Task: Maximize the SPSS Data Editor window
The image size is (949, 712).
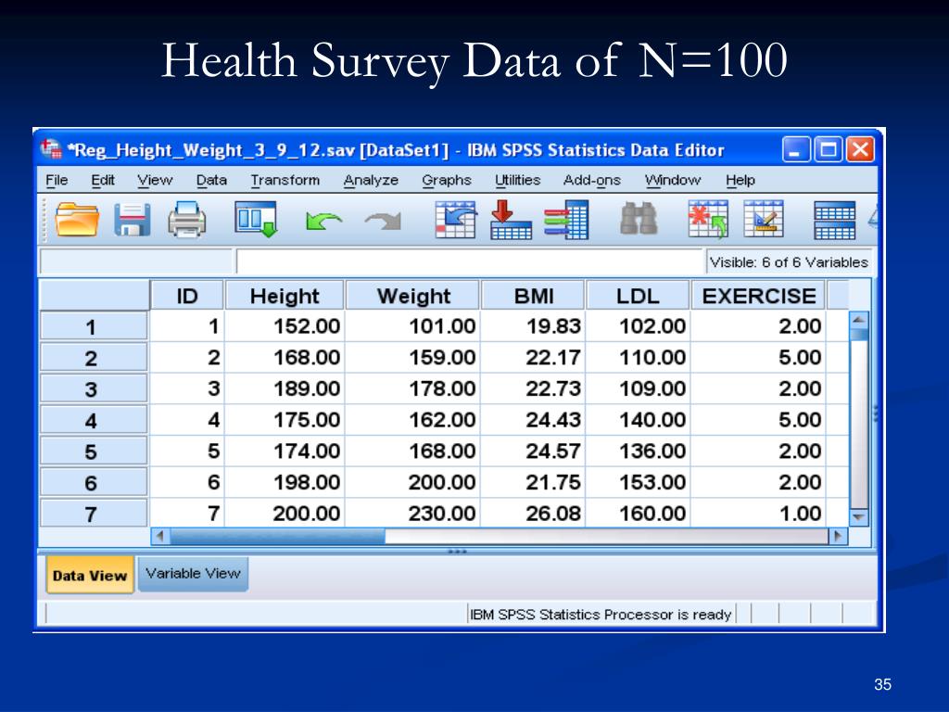Action: pos(828,149)
